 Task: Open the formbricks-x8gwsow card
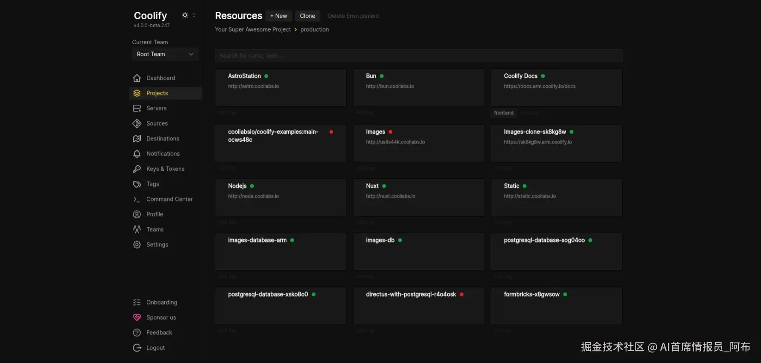point(557,306)
